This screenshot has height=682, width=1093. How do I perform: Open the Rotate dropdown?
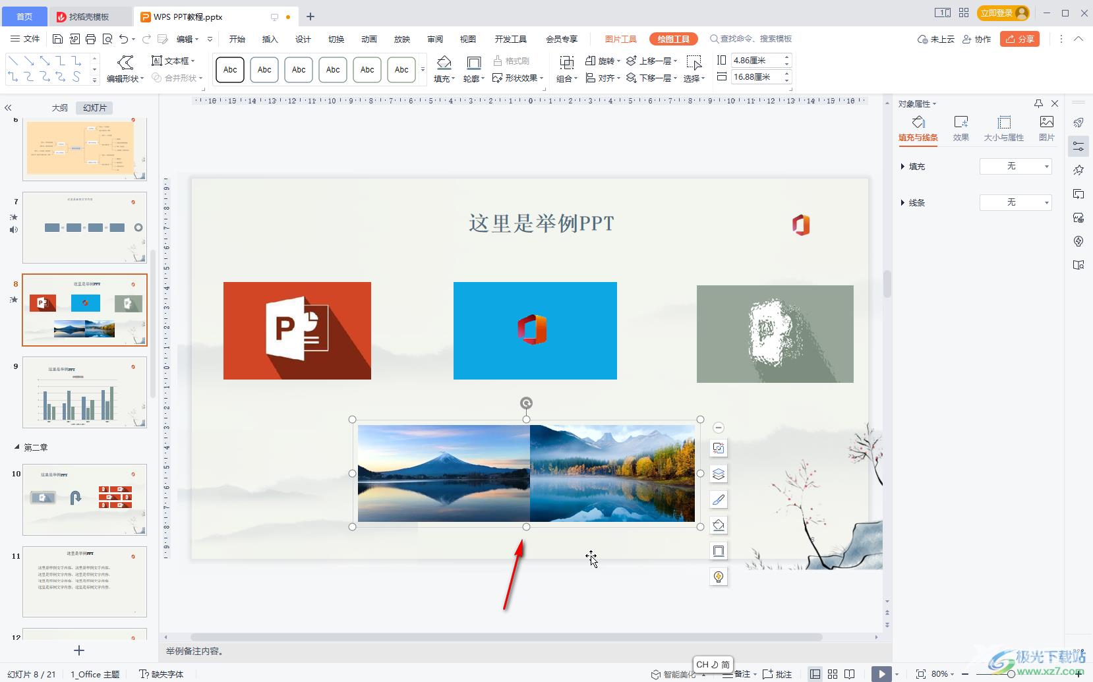(603, 61)
